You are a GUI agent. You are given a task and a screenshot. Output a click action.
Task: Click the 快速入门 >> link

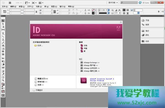[x=41, y=79]
